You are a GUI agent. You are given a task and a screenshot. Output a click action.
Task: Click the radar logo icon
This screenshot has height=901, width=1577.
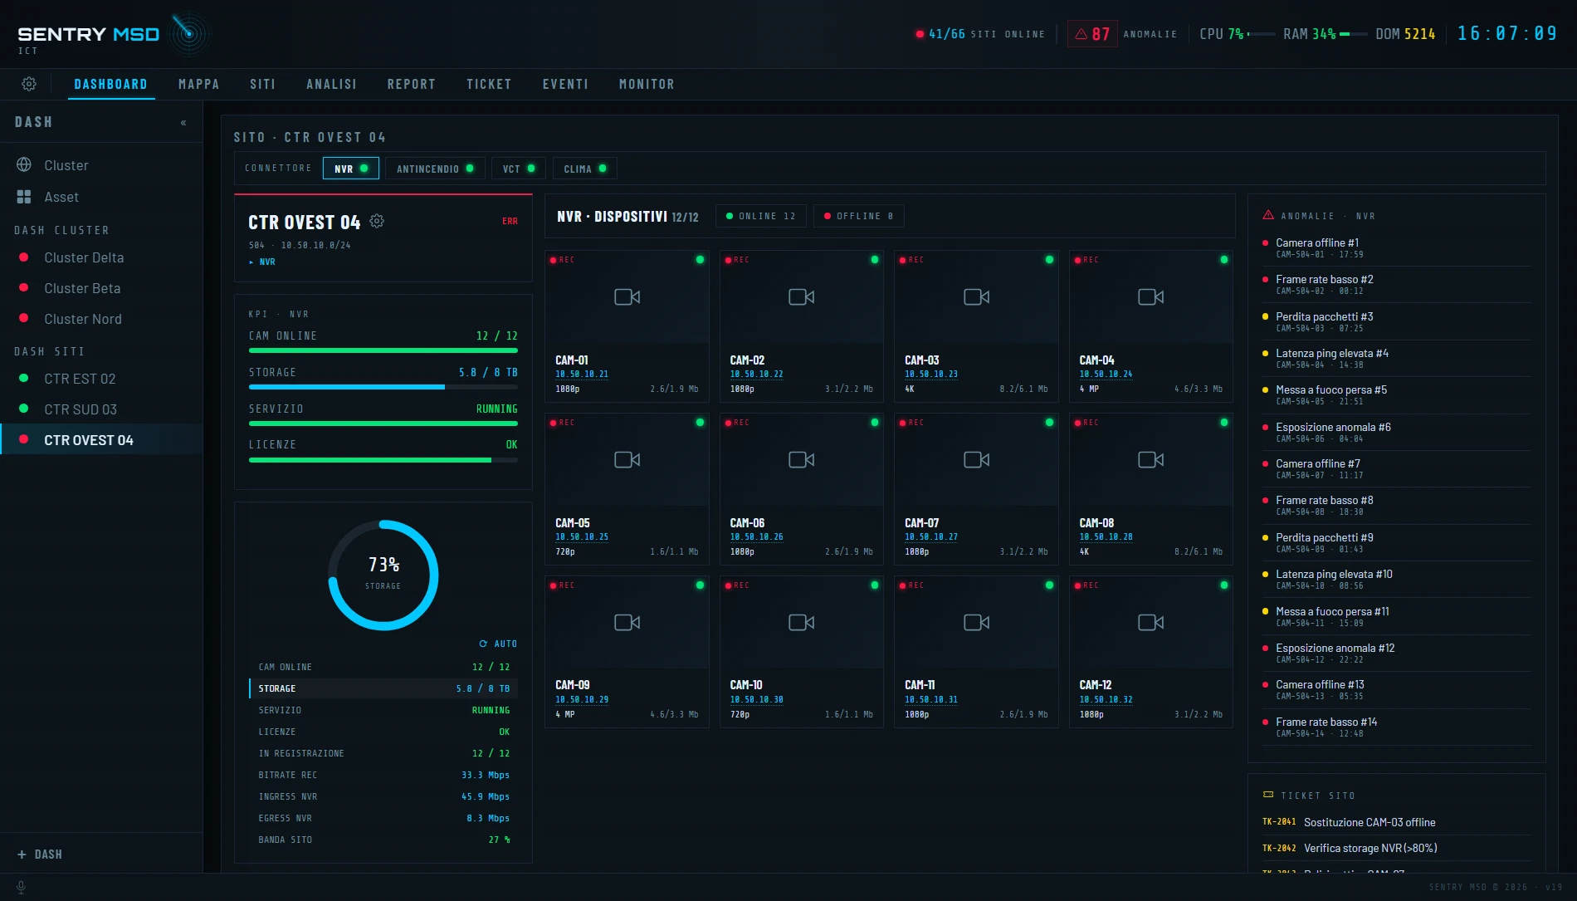tap(189, 33)
